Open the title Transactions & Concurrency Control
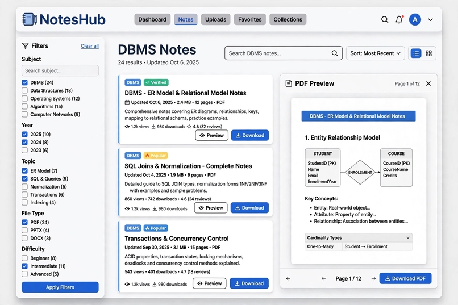458x305 pixels. (x=177, y=239)
